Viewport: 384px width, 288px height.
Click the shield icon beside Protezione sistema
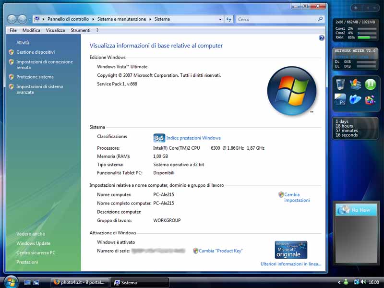11,77
